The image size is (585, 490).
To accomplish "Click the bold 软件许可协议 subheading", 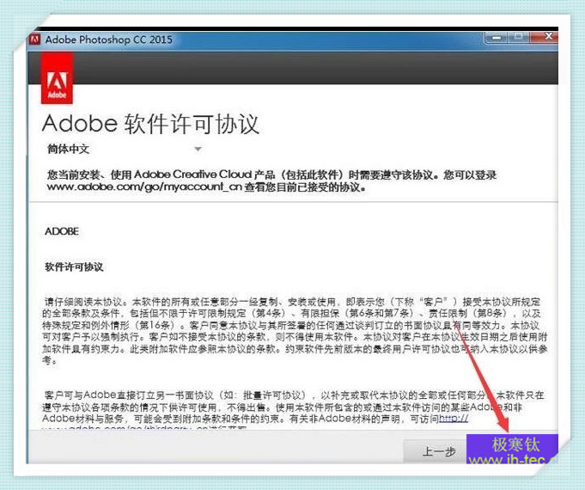I will [74, 266].
